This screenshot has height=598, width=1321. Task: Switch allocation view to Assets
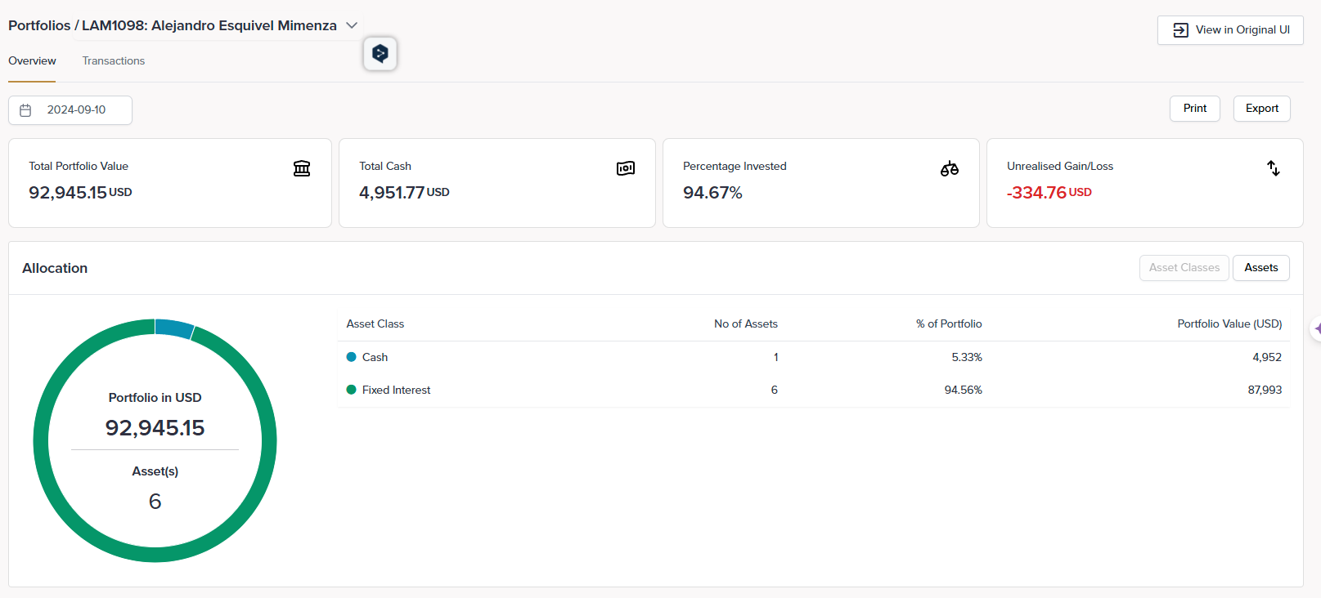pyautogui.click(x=1260, y=268)
